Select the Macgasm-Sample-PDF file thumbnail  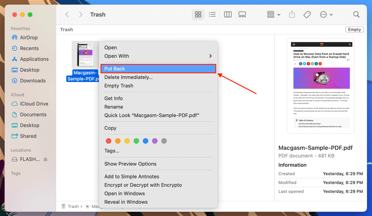pos(85,54)
